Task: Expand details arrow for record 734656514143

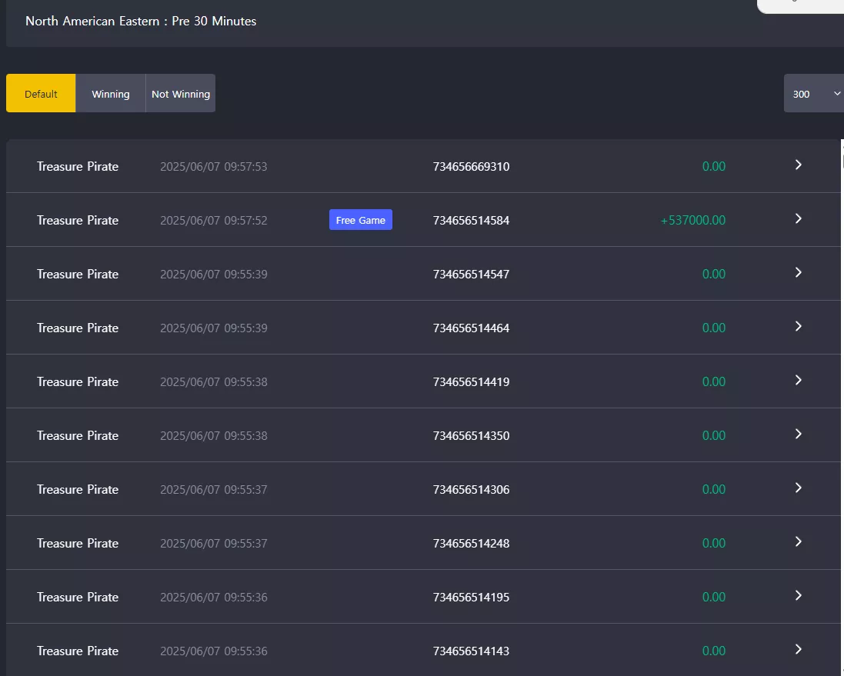Action: (799, 649)
